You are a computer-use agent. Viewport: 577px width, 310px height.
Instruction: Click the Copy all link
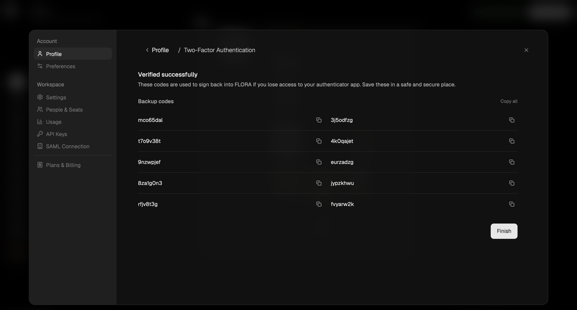pyautogui.click(x=509, y=101)
